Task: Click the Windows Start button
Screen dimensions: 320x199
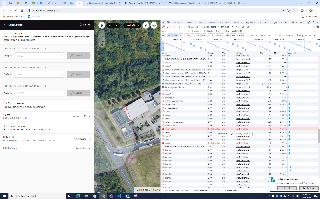Action: click(x=4, y=196)
